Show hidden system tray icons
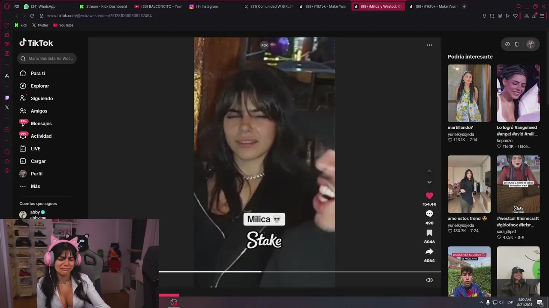This screenshot has width=549, height=308. 481,302
